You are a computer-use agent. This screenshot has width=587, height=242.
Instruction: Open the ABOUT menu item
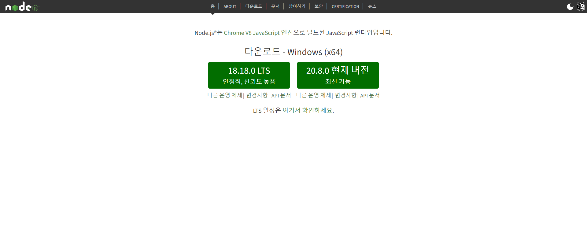(x=230, y=6)
